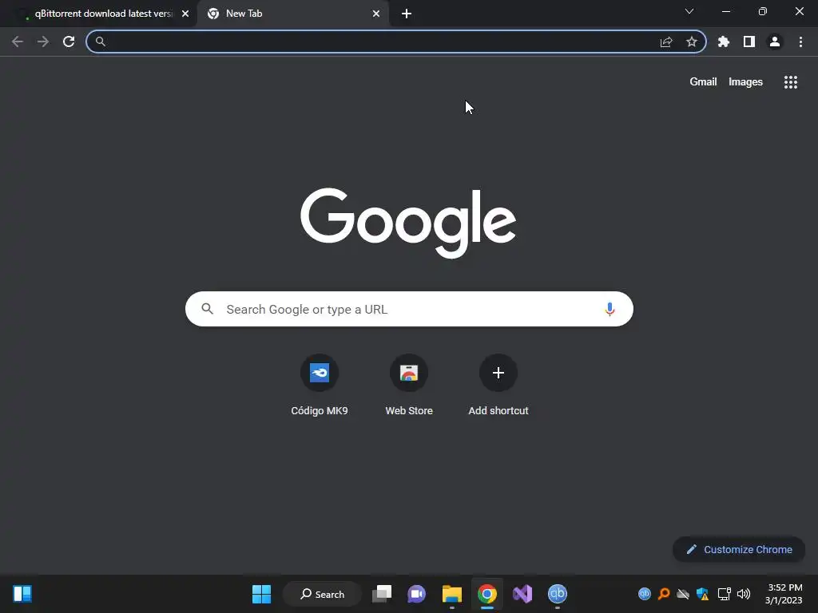This screenshot has width=818, height=613.
Task: Click the Google search box
Action: (x=409, y=309)
